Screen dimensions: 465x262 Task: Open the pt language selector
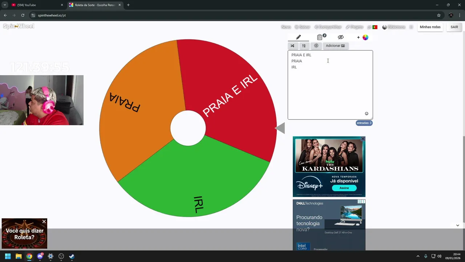click(372, 27)
